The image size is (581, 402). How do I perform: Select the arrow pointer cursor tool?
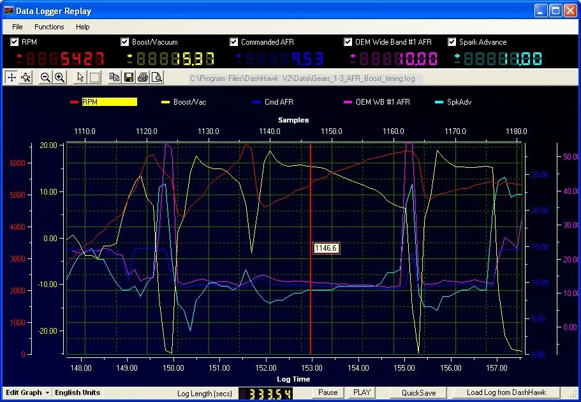(x=80, y=77)
